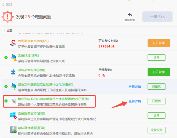Click the 0 项 pending repair count
177x138 pixels.
pos(101,75)
